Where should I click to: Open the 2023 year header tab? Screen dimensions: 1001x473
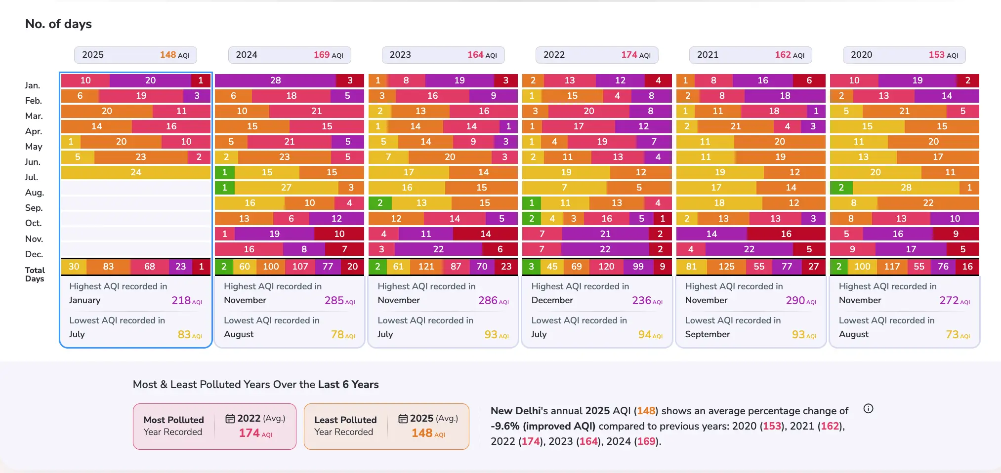[x=443, y=55]
